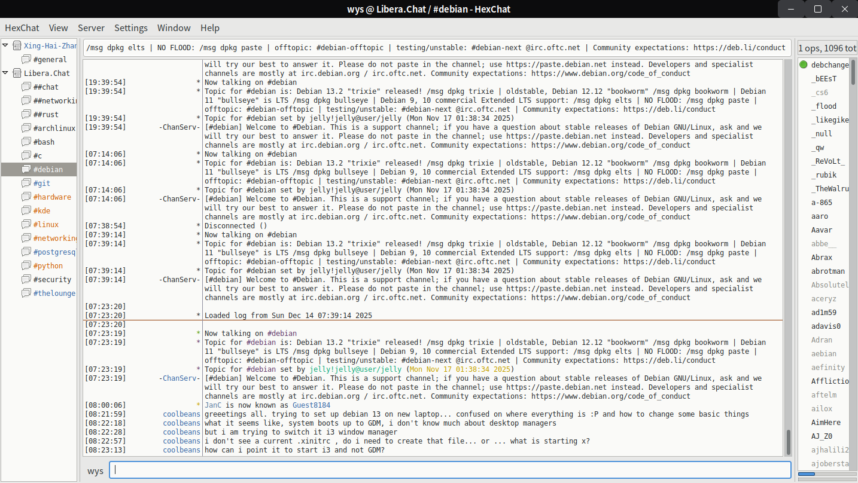Screen dimensions: 858x483
Task: Open the HexChat menu
Action: coord(22,28)
